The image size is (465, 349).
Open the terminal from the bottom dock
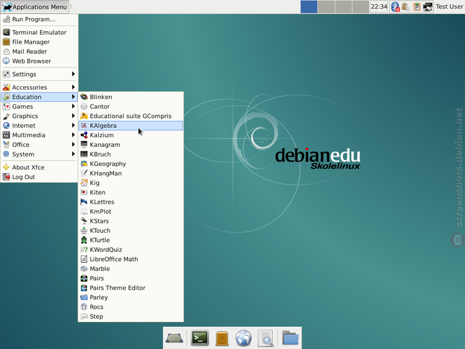coord(200,338)
